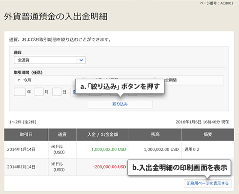Click the 適用０２ summary cell
Screen dimensions: 239x194
[192, 149]
